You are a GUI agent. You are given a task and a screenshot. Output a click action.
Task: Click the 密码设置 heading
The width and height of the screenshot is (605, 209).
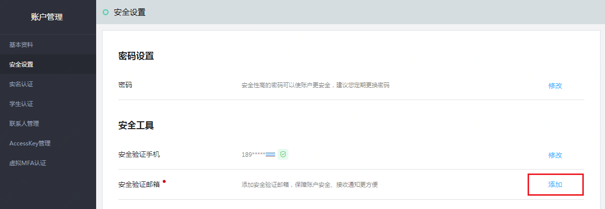(x=136, y=56)
